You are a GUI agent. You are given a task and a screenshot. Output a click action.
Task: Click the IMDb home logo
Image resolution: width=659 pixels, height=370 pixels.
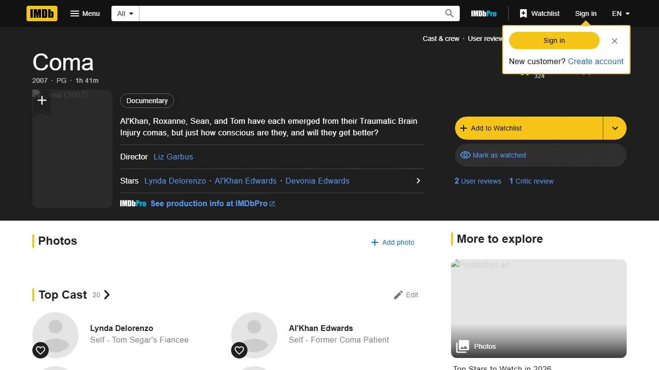click(x=42, y=13)
